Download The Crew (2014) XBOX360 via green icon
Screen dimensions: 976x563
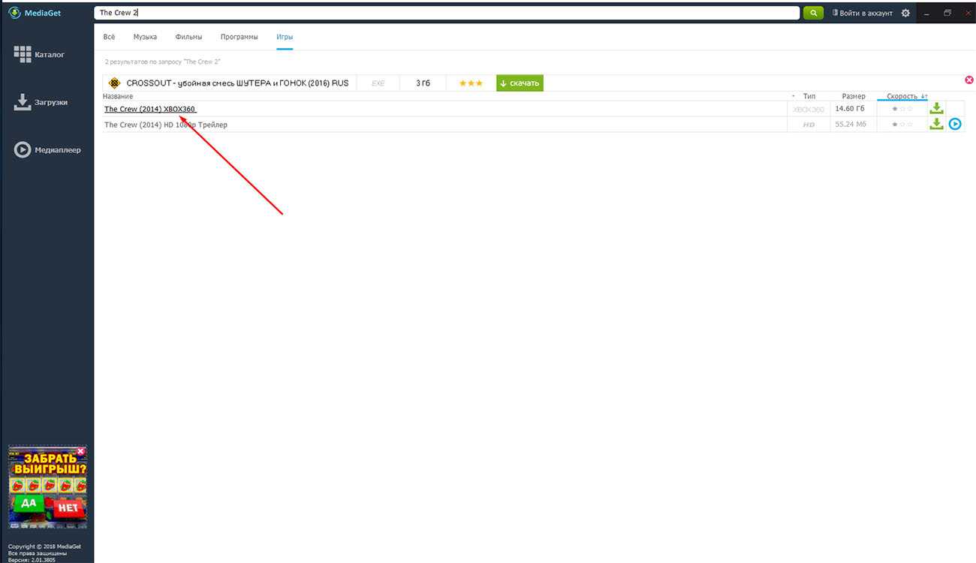(936, 108)
